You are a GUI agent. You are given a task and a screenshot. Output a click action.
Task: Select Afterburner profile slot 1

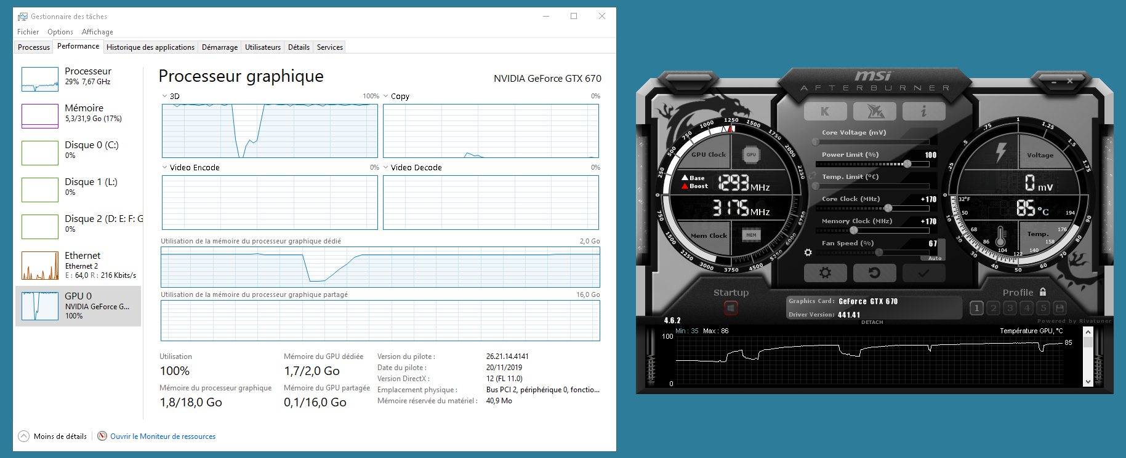[976, 308]
